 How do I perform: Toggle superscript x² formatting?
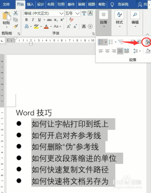62,20
